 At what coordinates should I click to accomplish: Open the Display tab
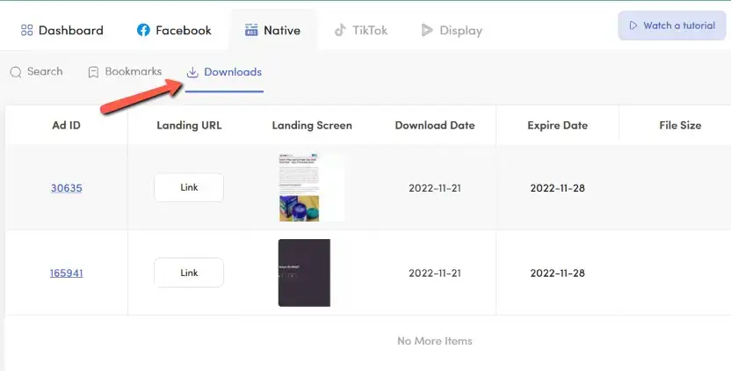460,31
